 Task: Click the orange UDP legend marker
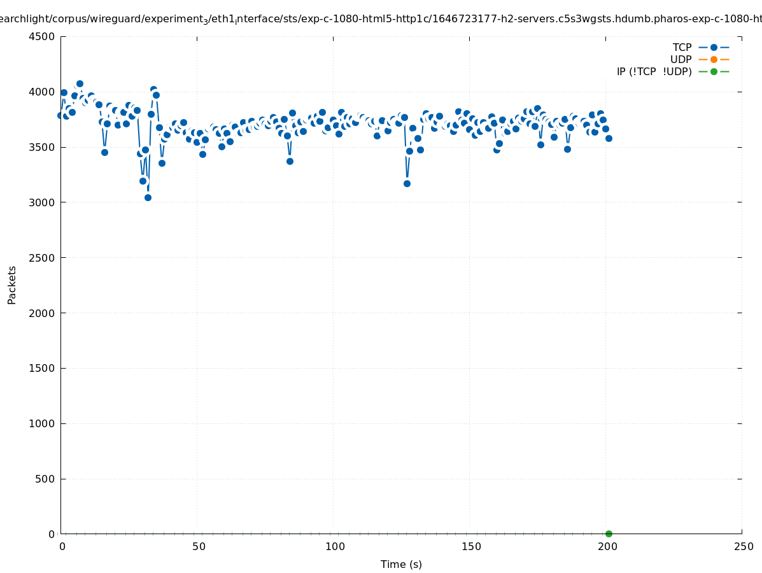[714, 59]
